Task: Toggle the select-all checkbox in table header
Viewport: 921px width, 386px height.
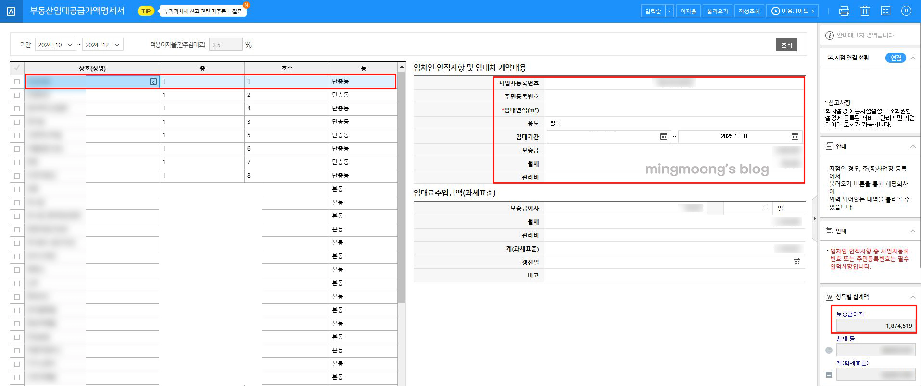Action: click(17, 68)
